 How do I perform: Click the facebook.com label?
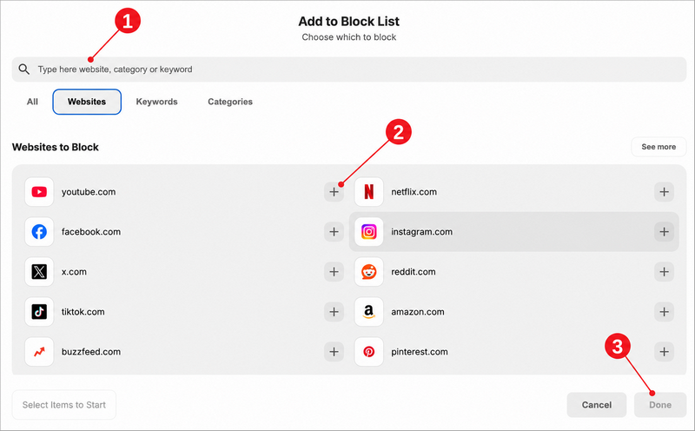coord(91,232)
